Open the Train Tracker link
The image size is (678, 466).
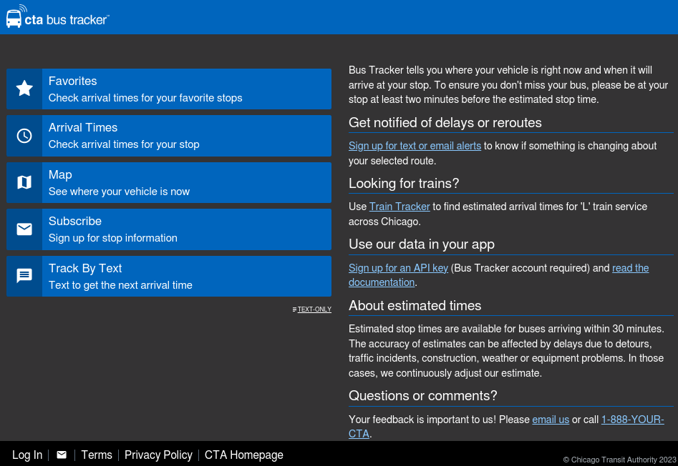point(399,207)
